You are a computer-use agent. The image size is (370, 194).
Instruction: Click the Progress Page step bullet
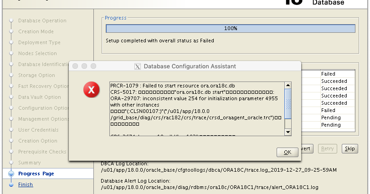pyautogui.click(x=11, y=174)
